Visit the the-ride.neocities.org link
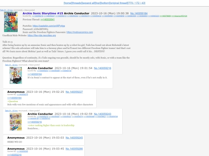This screenshot has width=209, height=156. click(42, 35)
